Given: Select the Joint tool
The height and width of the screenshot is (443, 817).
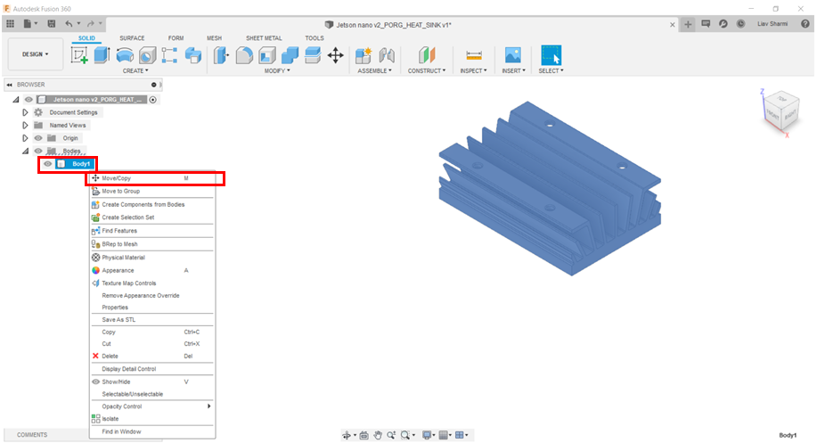Looking at the screenshot, I should [386, 55].
